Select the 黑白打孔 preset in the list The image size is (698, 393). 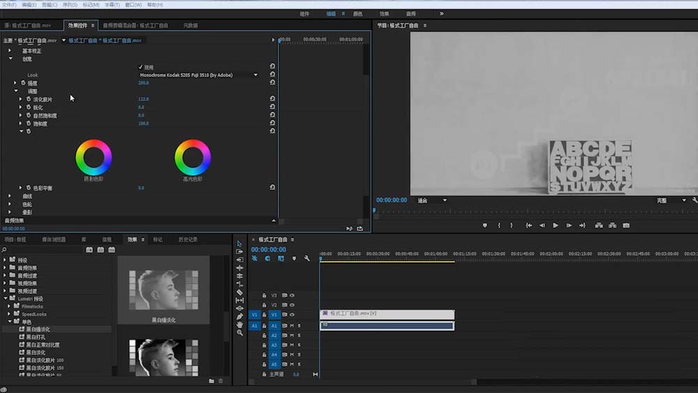(x=36, y=337)
